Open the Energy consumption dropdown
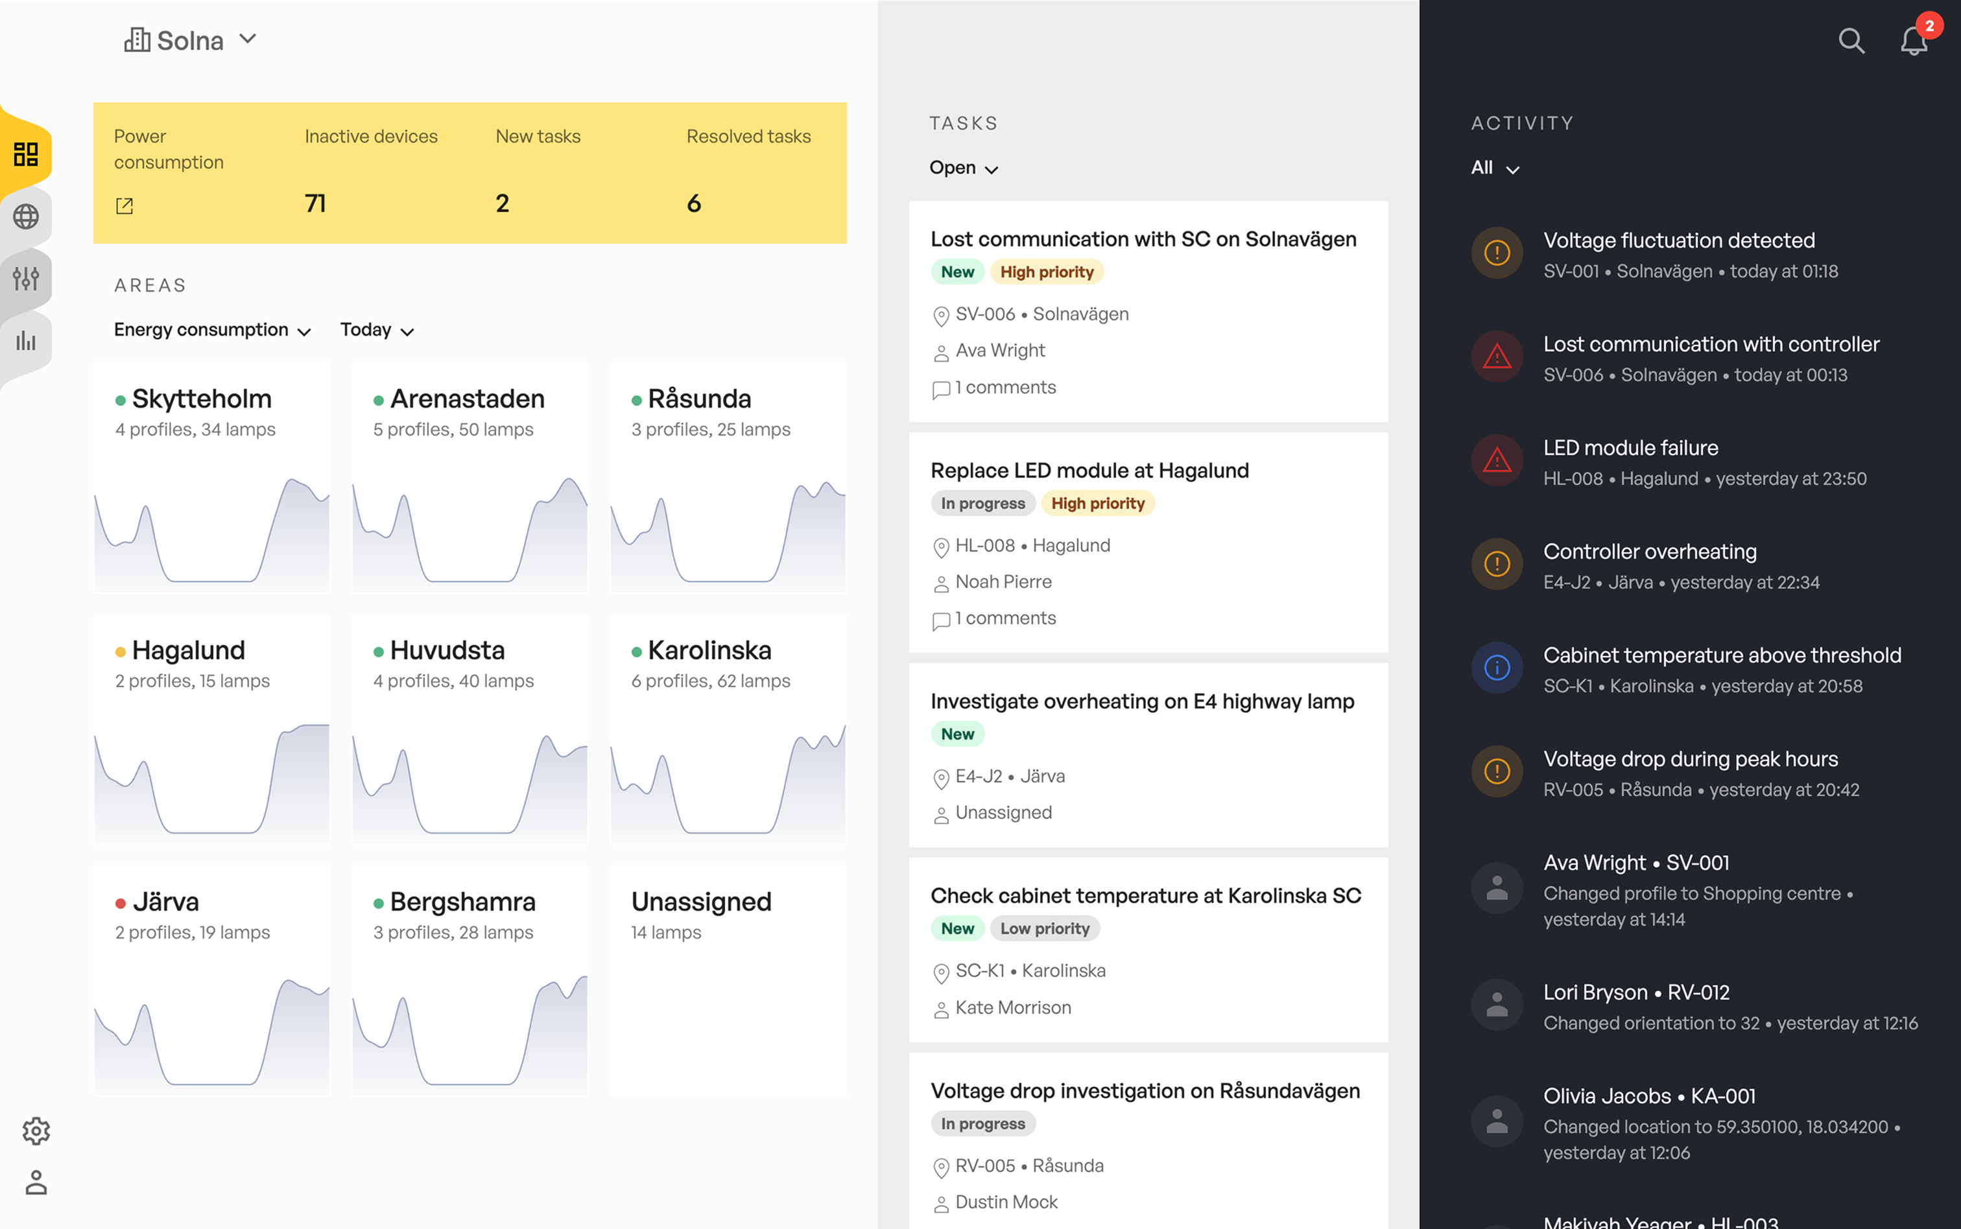This screenshot has height=1229, width=1961. pyautogui.click(x=212, y=330)
